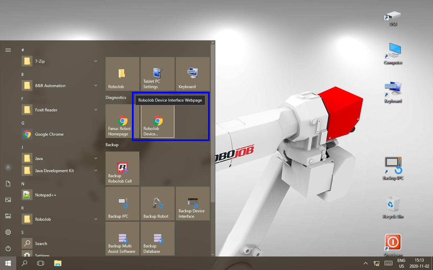The height and width of the screenshot is (270, 433).
Task: Click Start menu scrollbar up arrow
Action: tap(213, 43)
